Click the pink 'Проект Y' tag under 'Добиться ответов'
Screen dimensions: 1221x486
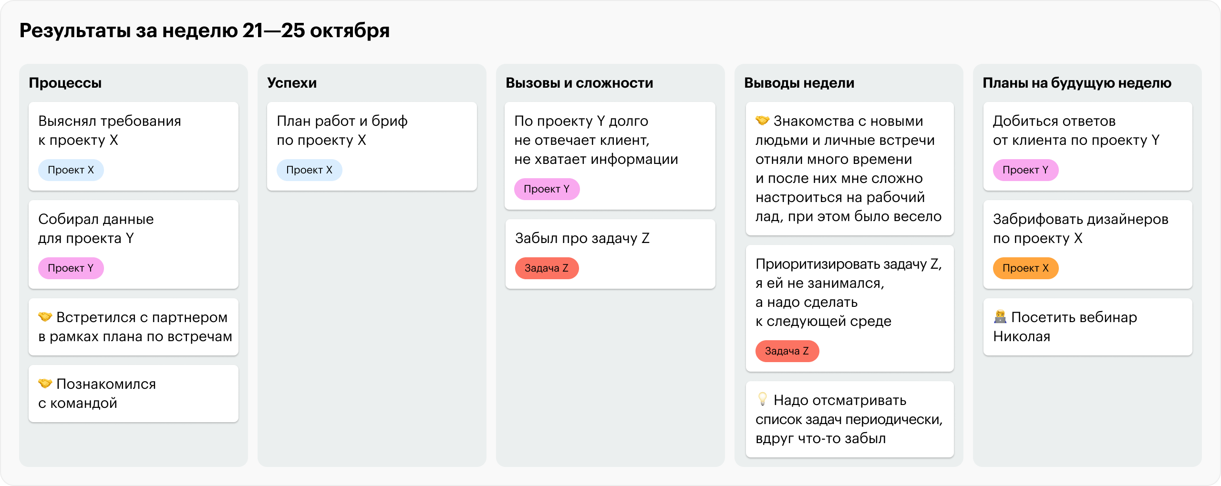point(1025,170)
